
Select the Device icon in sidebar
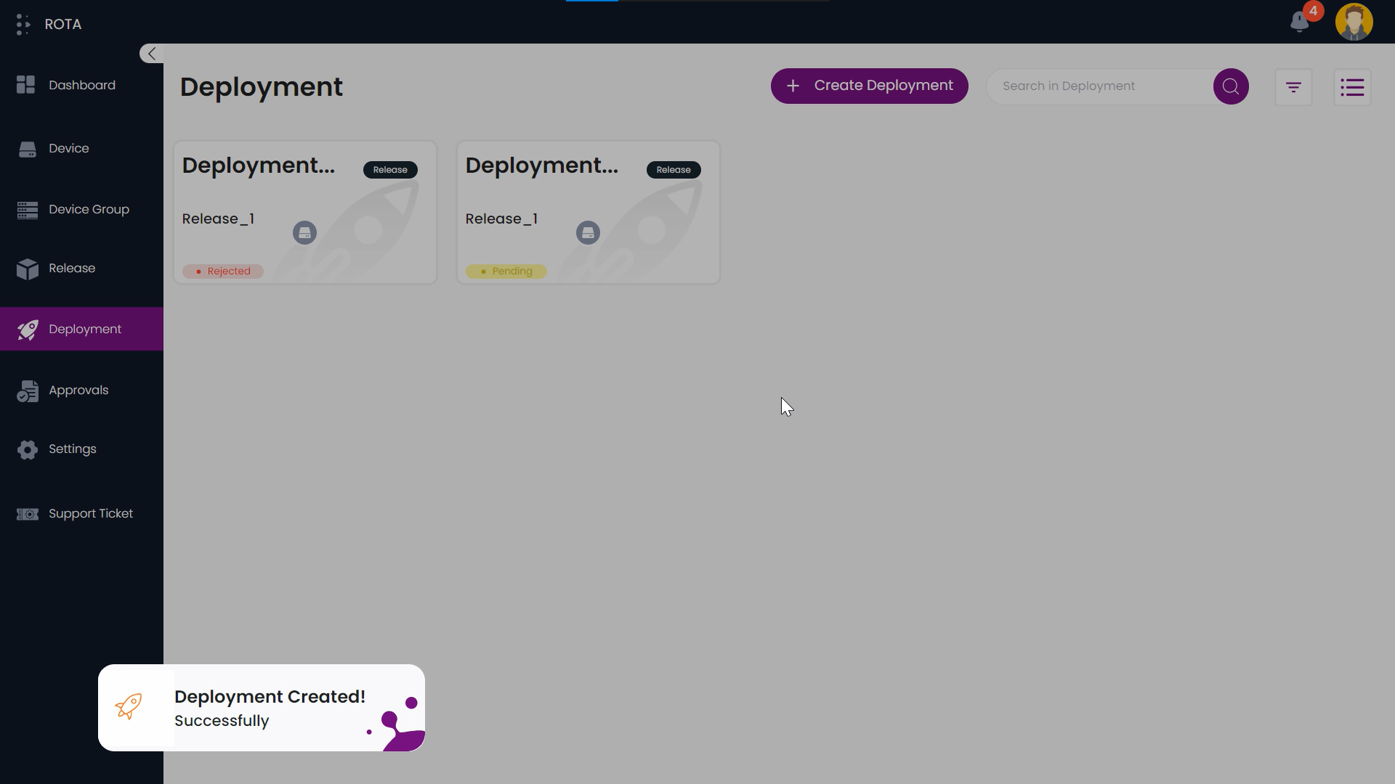pos(27,149)
